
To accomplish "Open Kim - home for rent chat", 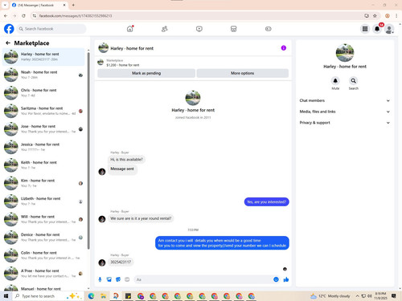I will click(x=43, y=183).
